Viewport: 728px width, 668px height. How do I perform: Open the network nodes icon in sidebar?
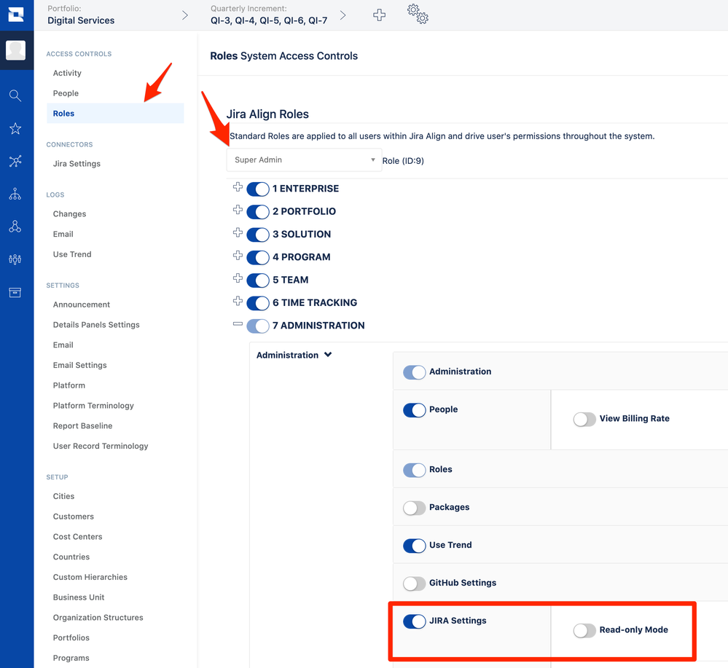[x=15, y=161]
